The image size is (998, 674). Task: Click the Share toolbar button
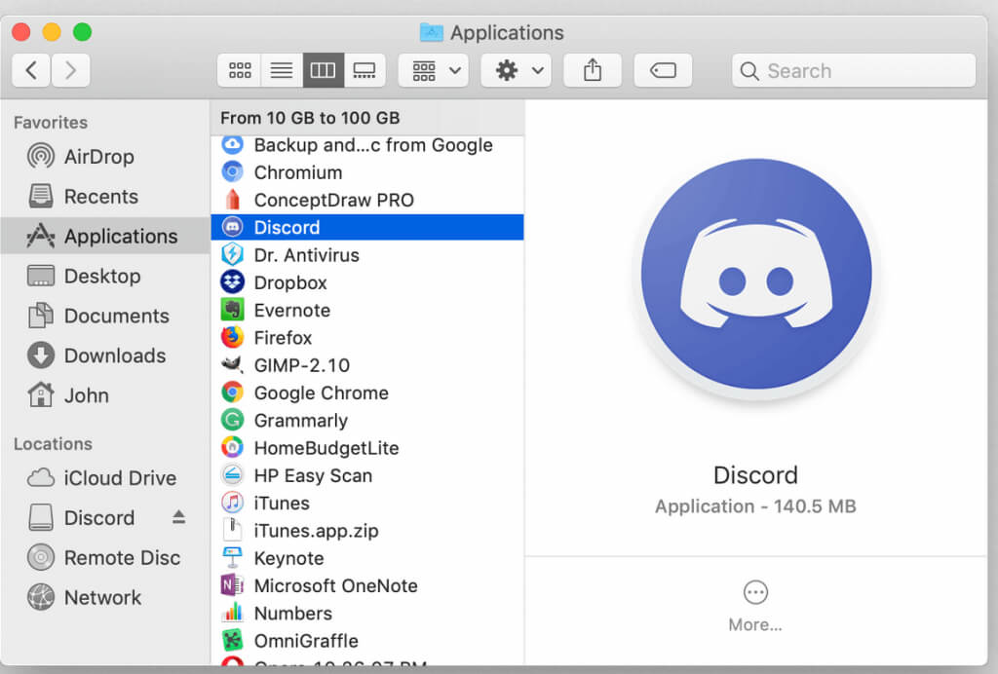[593, 70]
